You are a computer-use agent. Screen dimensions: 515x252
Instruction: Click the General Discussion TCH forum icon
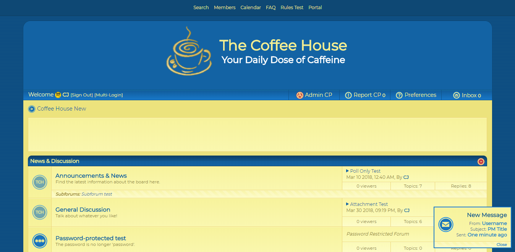(x=40, y=212)
